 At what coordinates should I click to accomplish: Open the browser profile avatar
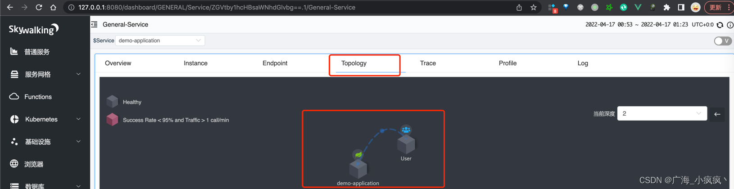pos(696,7)
